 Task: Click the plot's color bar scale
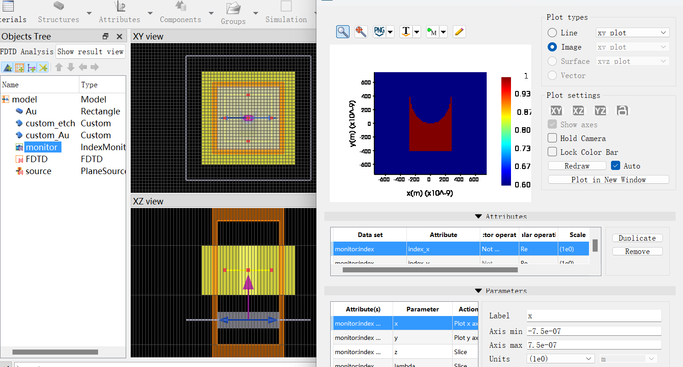[x=506, y=131]
